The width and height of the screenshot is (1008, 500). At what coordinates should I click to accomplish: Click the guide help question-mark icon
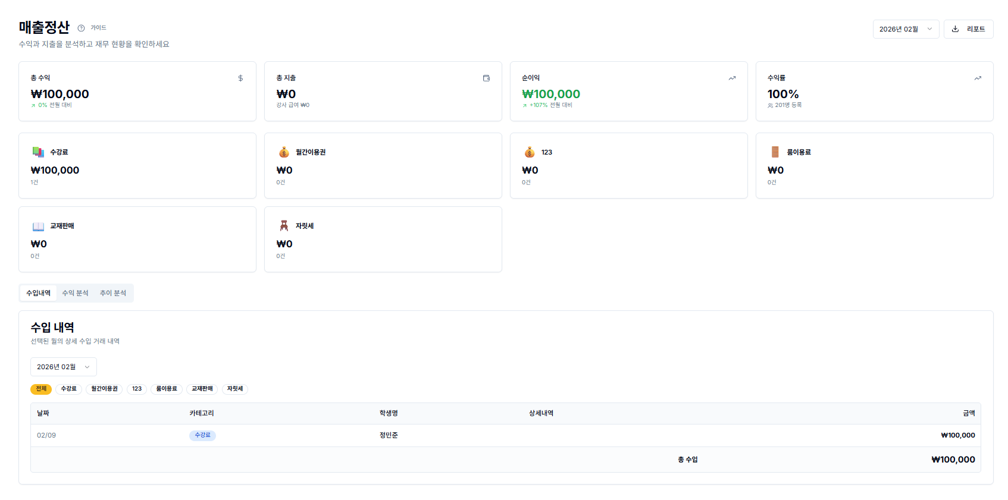pos(81,28)
